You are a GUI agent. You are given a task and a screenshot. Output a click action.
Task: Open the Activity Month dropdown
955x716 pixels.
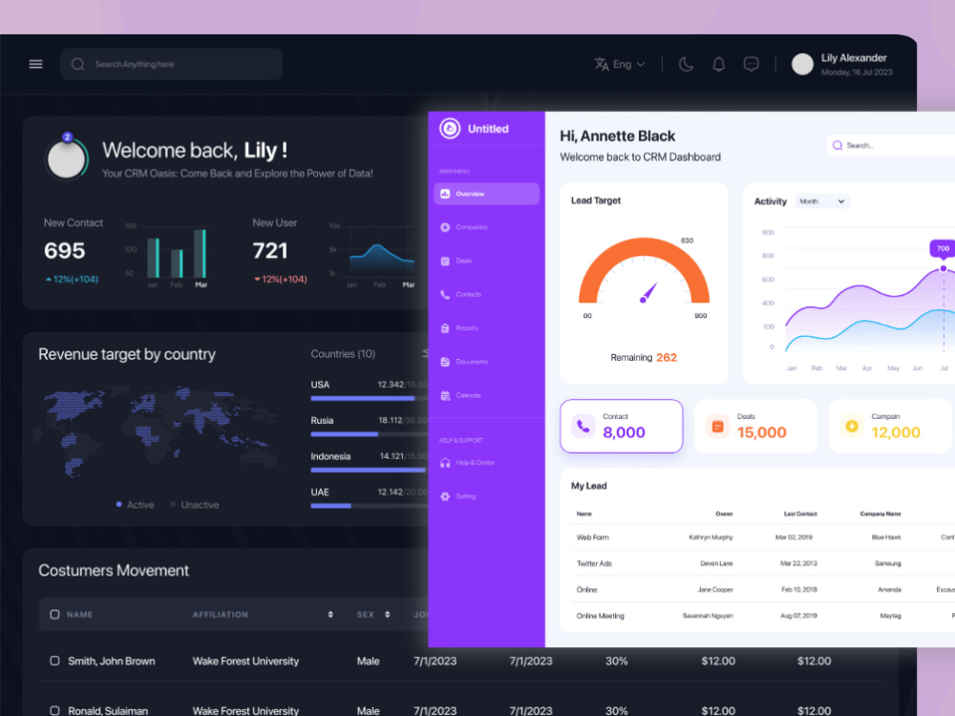pos(822,201)
